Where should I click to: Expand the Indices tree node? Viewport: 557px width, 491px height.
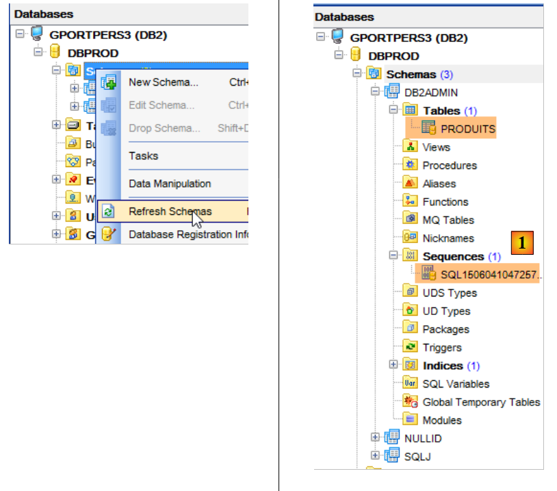[x=393, y=365]
